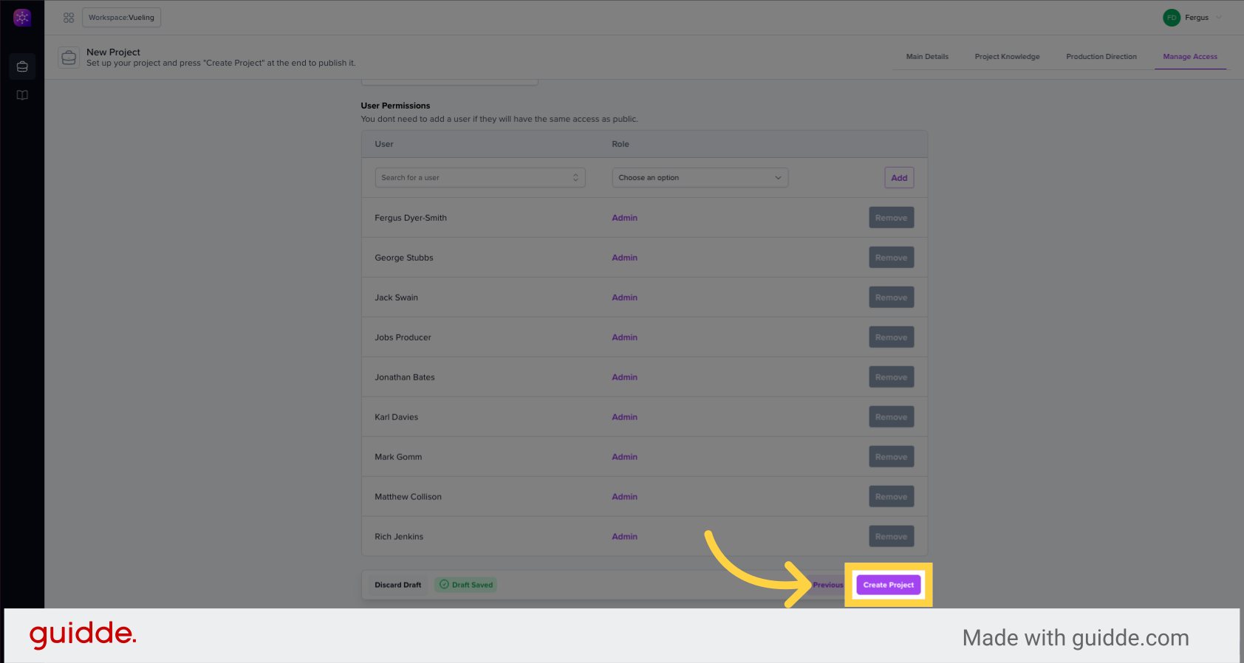Remove Jonathan Bates from permissions
This screenshot has height=663, width=1244.
pos(891,377)
